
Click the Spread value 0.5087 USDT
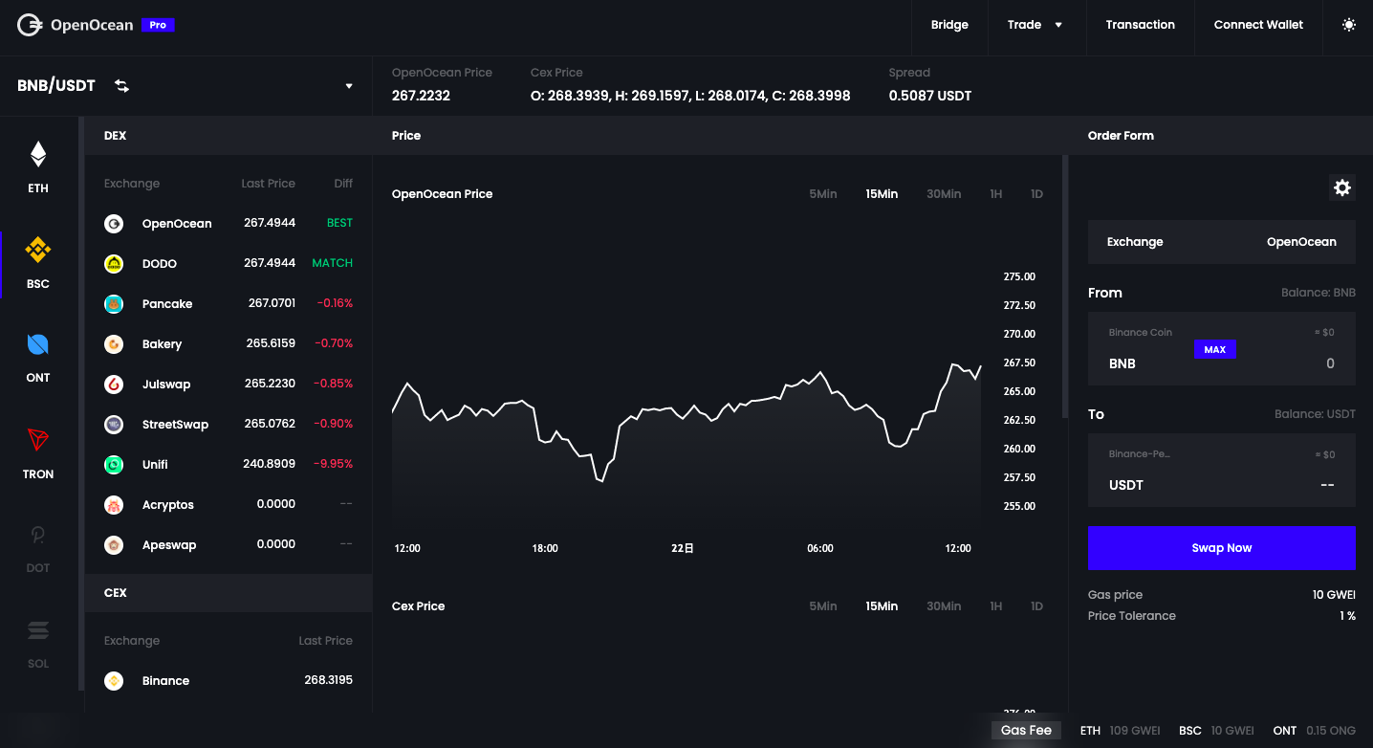[x=930, y=96]
